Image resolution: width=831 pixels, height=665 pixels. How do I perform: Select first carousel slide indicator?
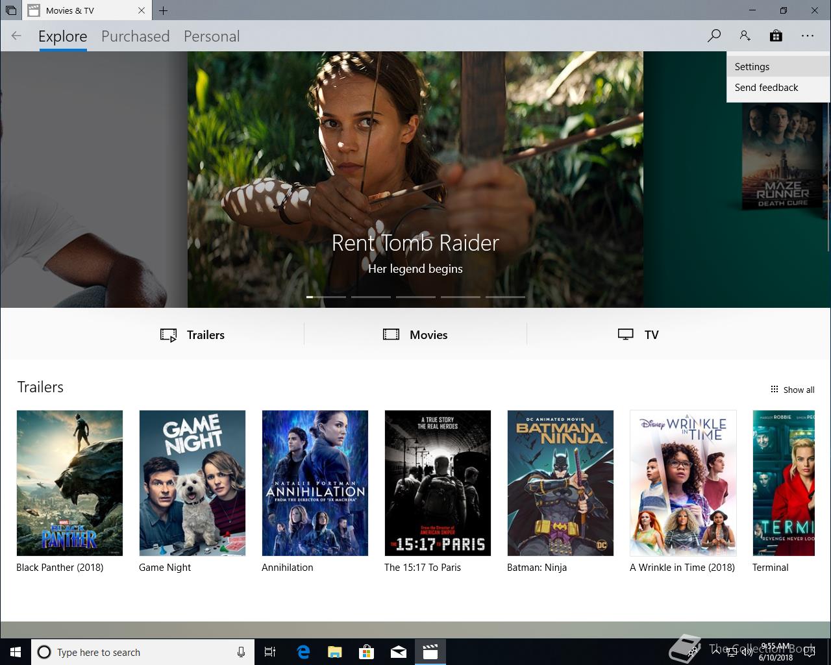(326, 297)
